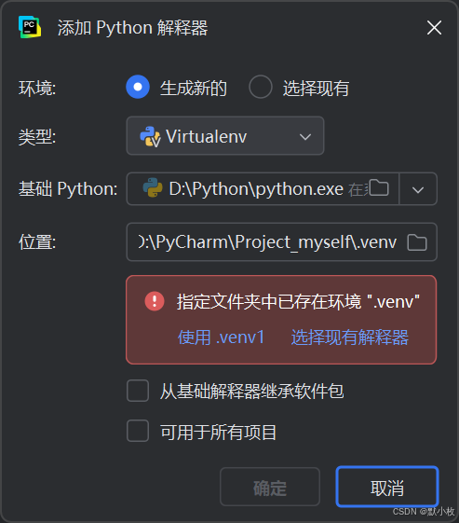The width and height of the screenshot is (459, 523).
Task: Open the base Python interpreter dropdown arrow
Action: pyautogui.click(x=418, y=189)
